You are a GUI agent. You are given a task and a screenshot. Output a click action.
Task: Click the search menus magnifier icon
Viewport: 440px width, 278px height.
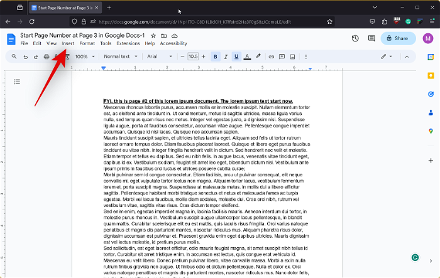14,56
